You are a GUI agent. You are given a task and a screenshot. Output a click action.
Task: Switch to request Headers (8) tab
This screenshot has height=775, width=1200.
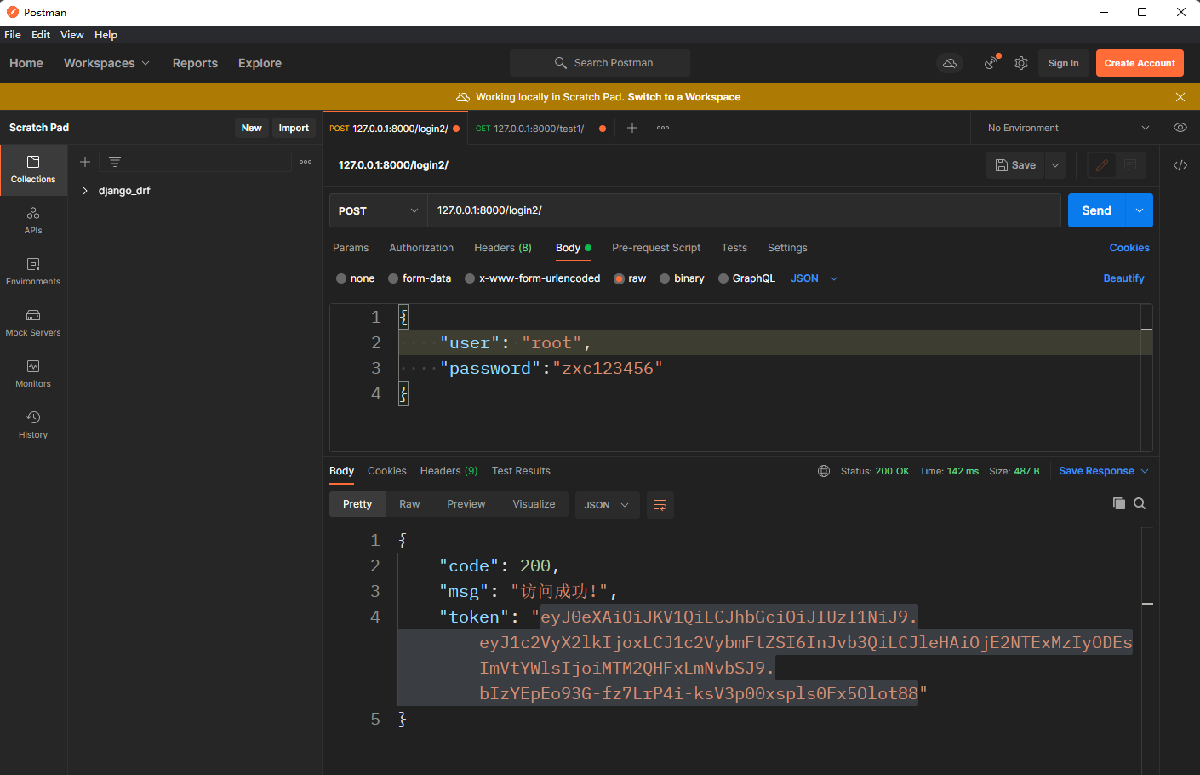[503, 248]
